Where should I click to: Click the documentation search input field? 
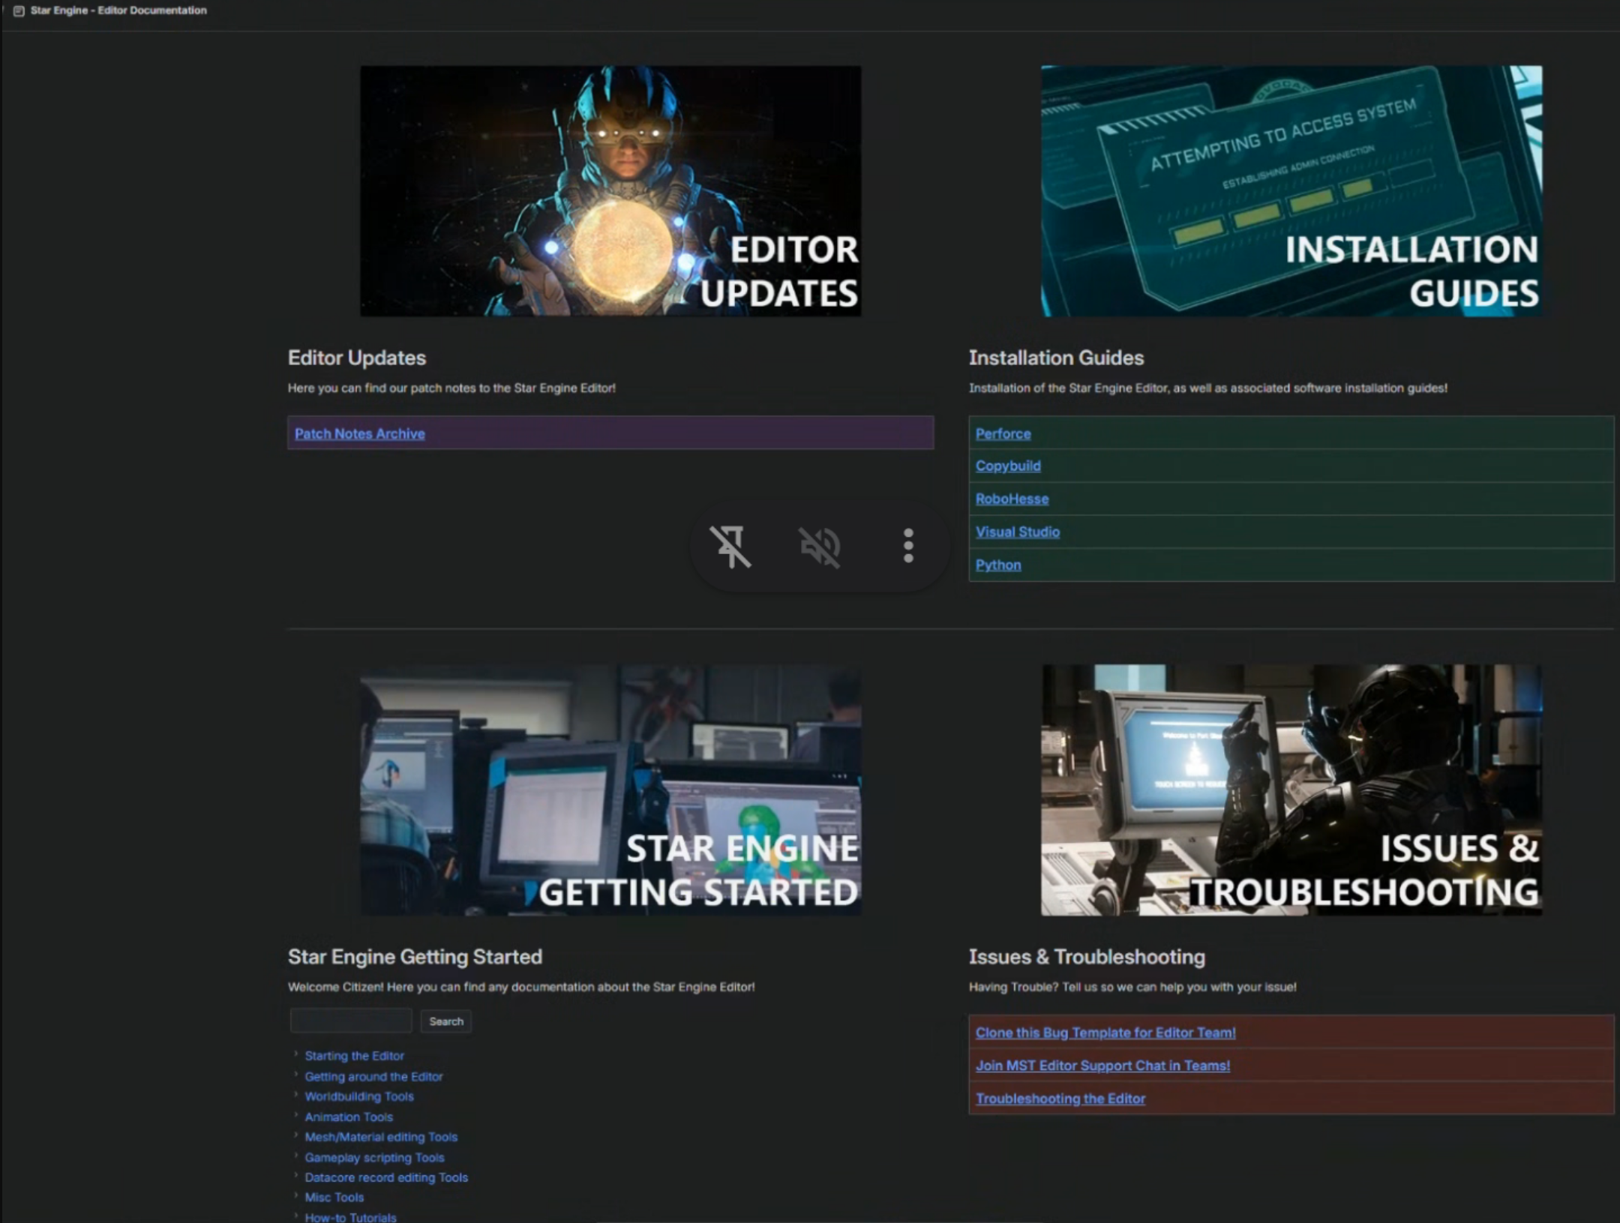351,1021
